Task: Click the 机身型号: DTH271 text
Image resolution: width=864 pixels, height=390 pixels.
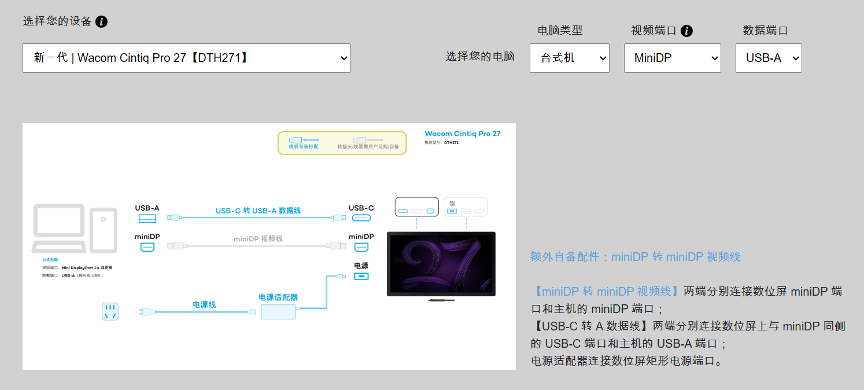Action: pyautogui.click(x=441, y=142)
